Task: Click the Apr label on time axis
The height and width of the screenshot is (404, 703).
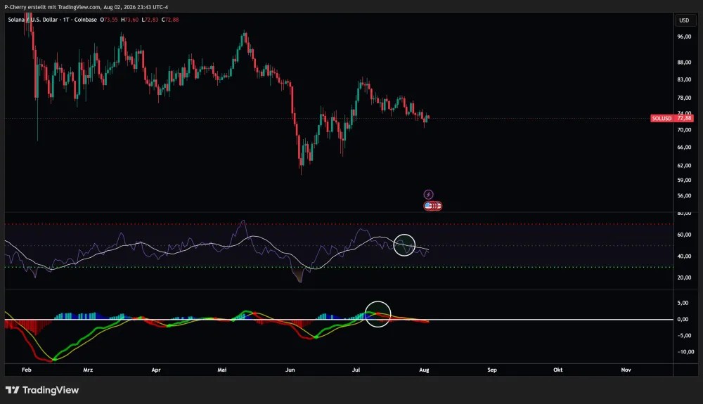Action: [x=156, y=370]
